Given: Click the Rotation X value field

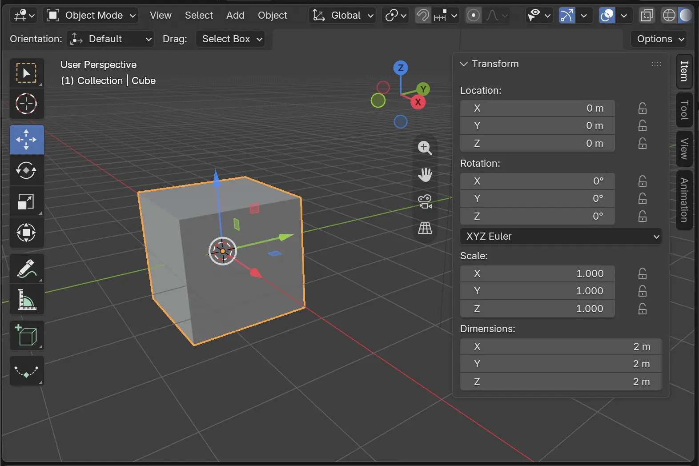Looking at the screenshot, I should [538, 181].
